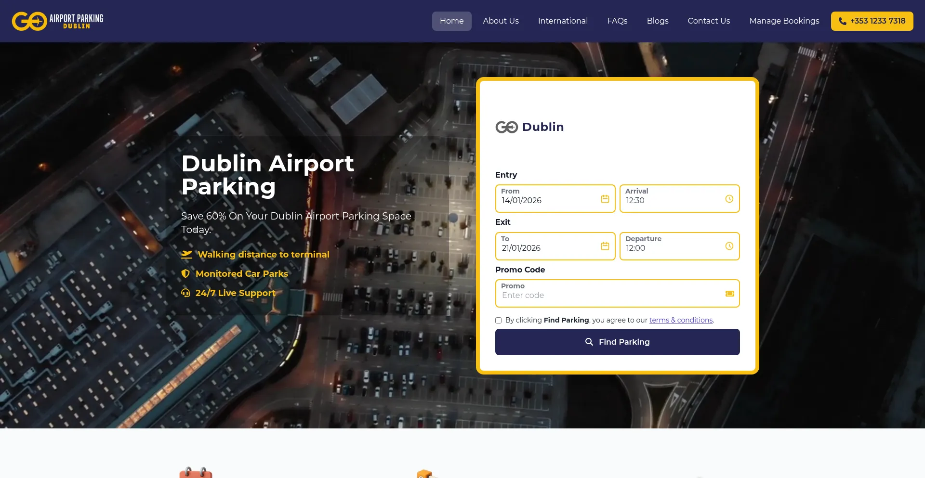Open the To date calendar picker

(604, 245)
